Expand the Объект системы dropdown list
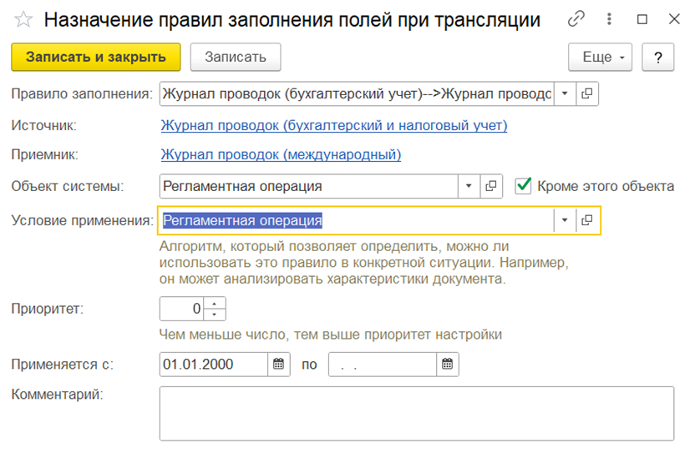The image size is (695, 453). [x=469, y=186]
